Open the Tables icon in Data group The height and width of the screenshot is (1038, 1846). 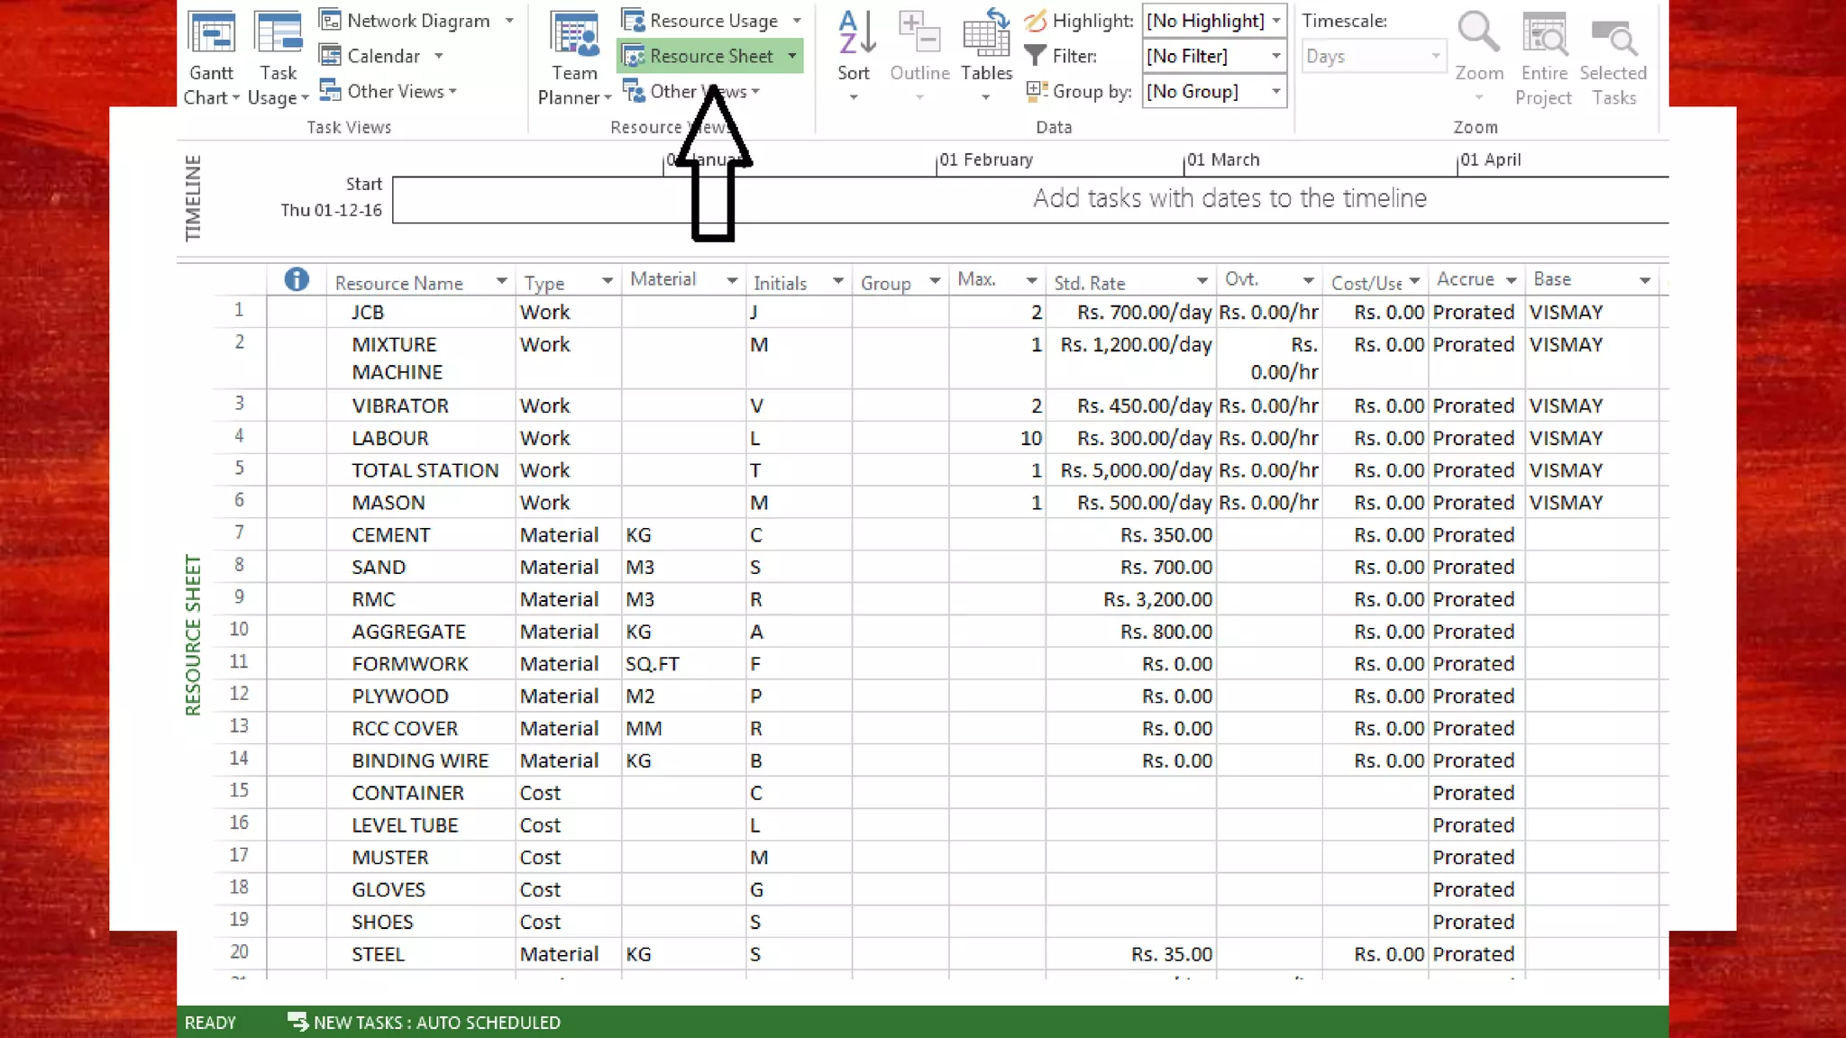point(986,36)
